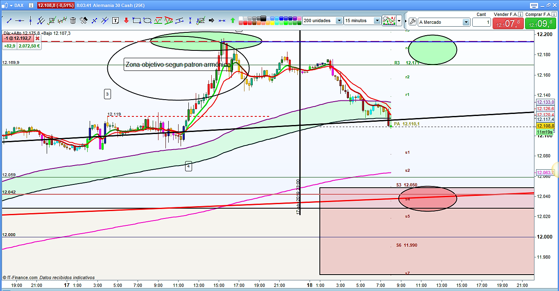Choose the ellipse drawing tool

pyautogui.click(x=147, y=20)
